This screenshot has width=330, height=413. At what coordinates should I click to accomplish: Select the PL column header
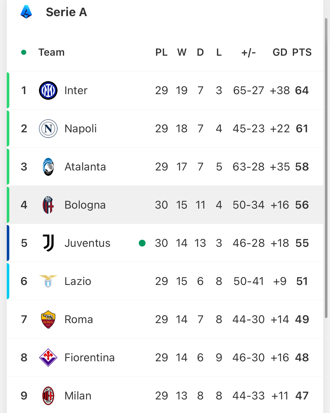point(162,52)
